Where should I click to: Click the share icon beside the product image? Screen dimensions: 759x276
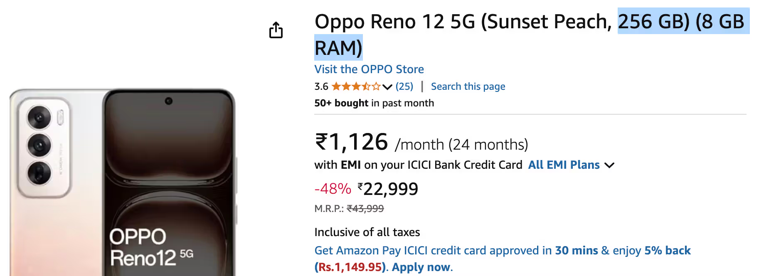point(276,30)
